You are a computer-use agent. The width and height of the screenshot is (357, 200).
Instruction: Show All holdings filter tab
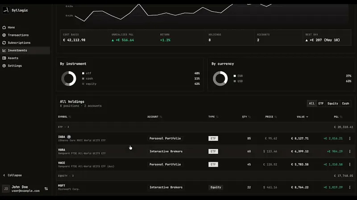pos(311,104)
